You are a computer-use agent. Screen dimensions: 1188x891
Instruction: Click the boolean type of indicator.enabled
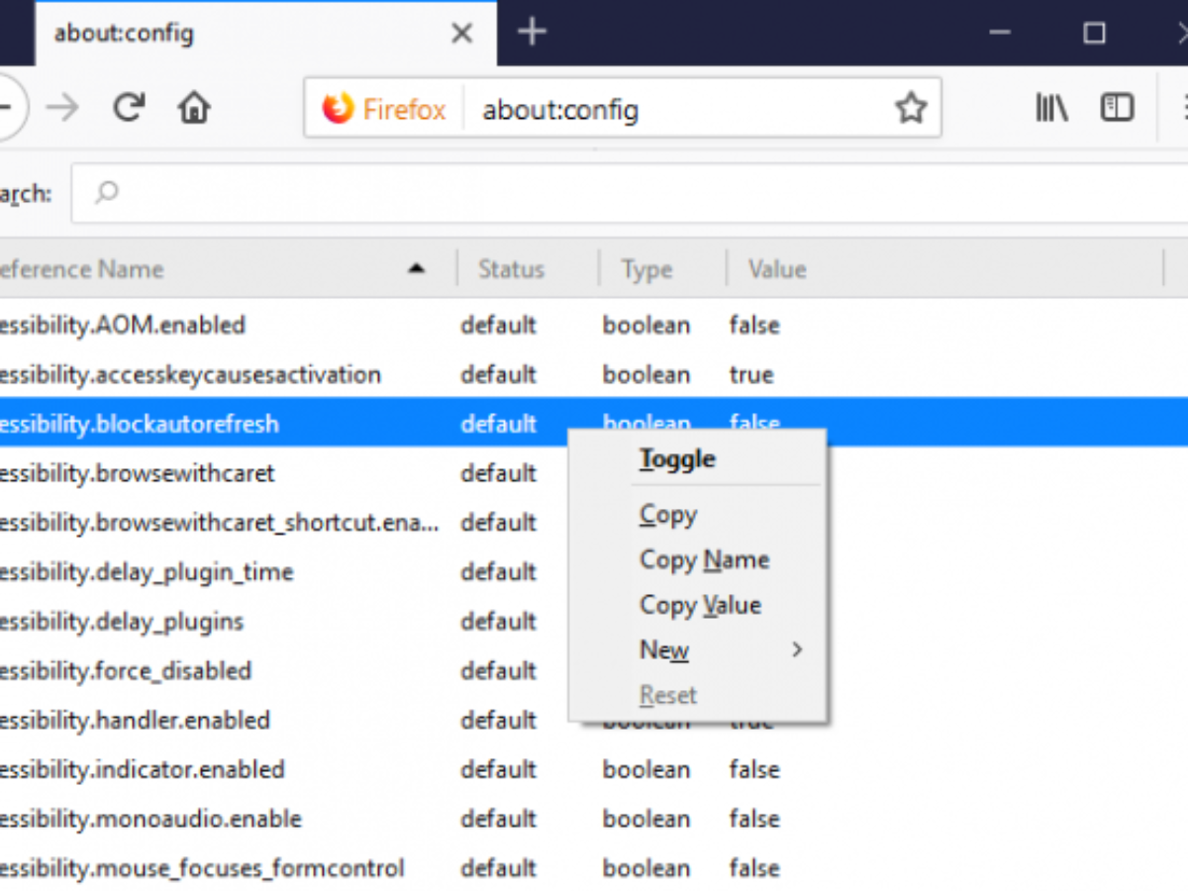click(646, 770)
